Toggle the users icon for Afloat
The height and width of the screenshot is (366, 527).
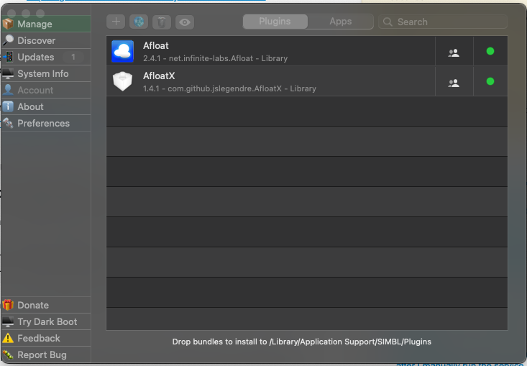click(454, 52)
